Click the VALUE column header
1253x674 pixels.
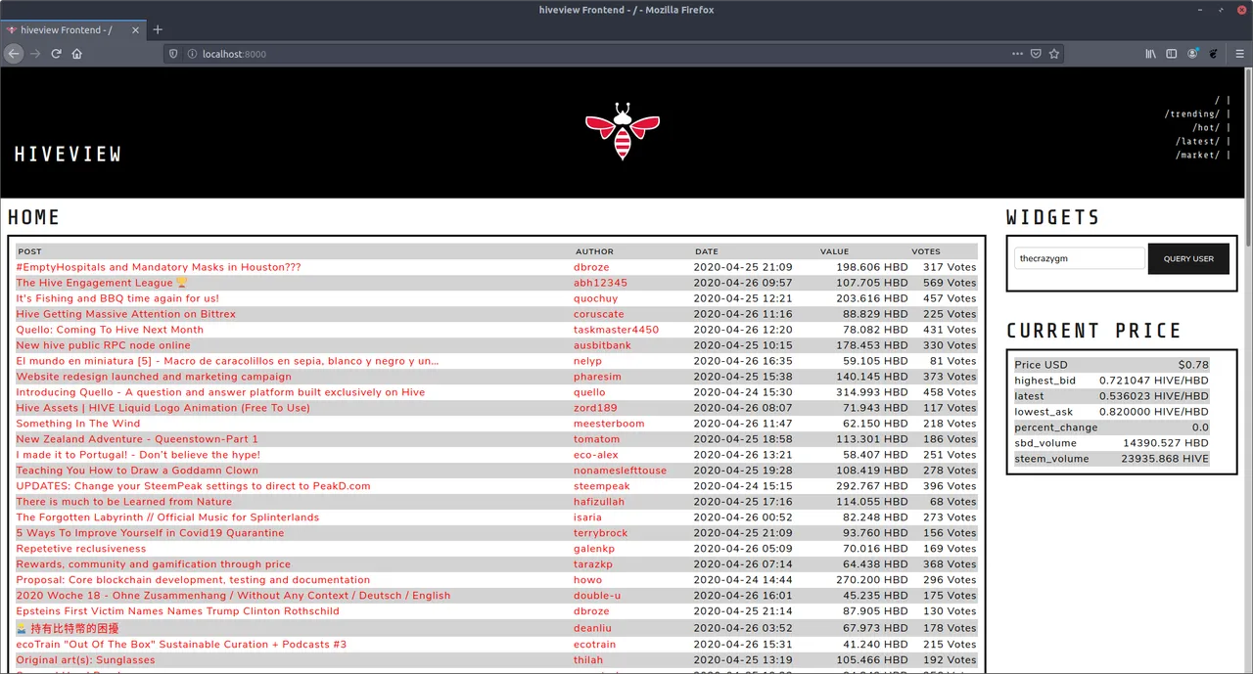tap(834, 251)
